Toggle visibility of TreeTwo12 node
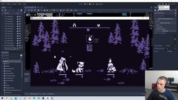This screenshot has width=178, height=100. click(20, 29)
